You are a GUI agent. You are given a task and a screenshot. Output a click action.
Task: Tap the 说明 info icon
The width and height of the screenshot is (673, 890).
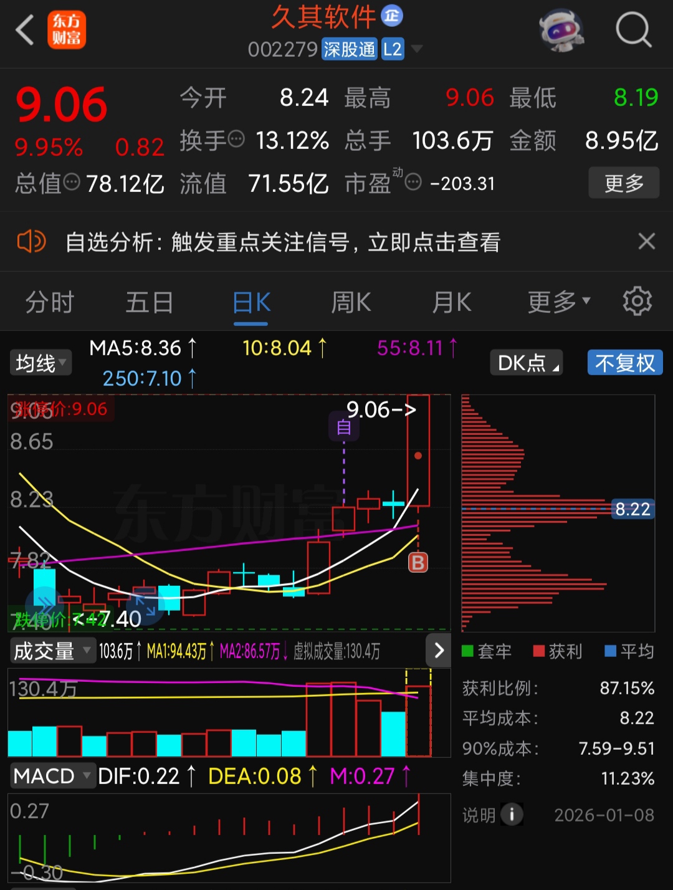point(512,815)
